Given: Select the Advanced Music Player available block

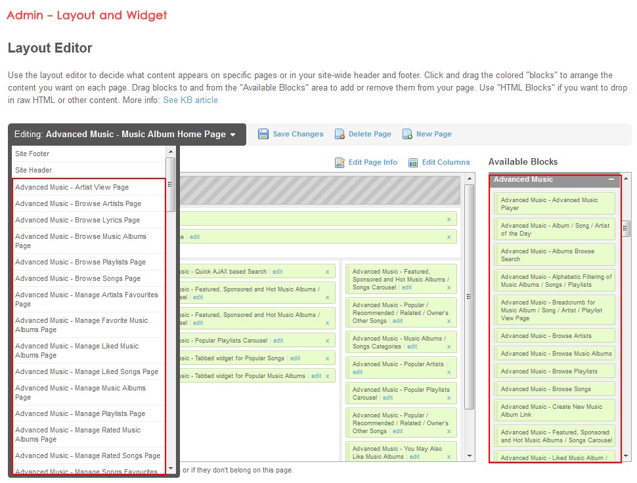Looking at the screenshot, I should coord(555,203).
